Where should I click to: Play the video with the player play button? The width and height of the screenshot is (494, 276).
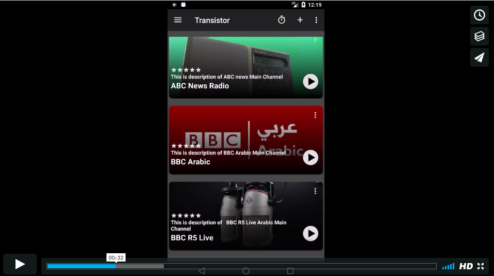(20, 264)
